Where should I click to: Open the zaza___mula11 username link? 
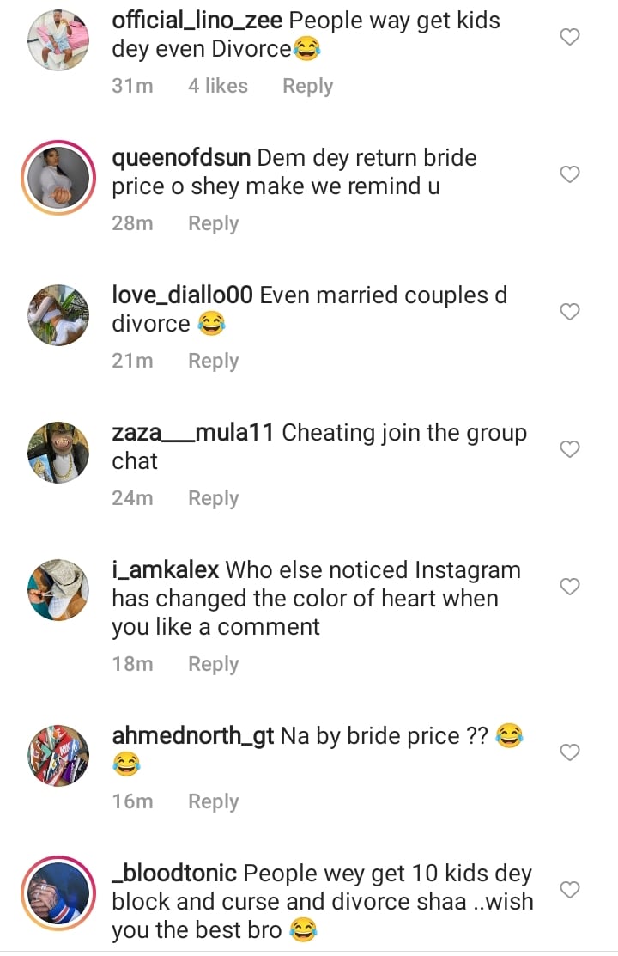tap(192, 433)
